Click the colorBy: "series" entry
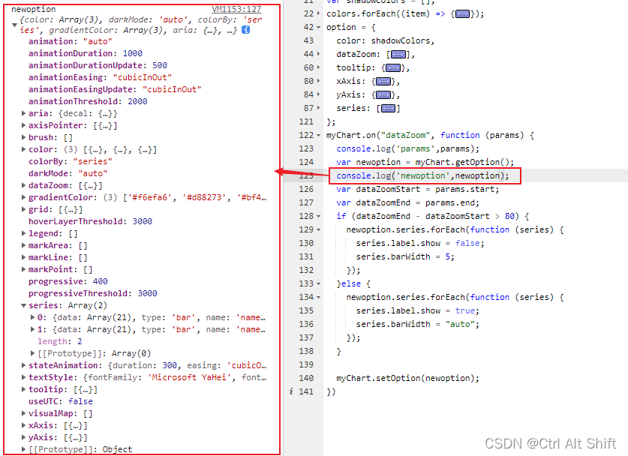628x456 pixels. 71,161
